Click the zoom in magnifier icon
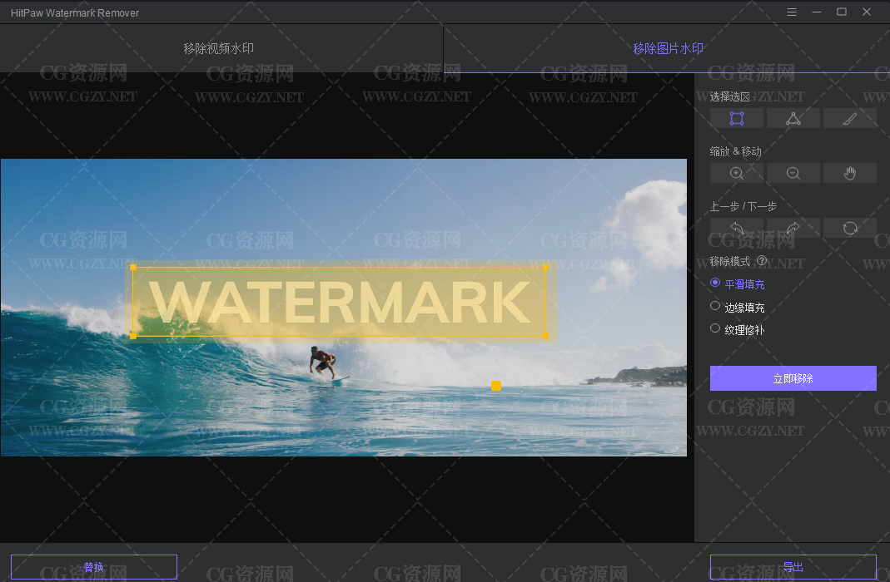 736,173
